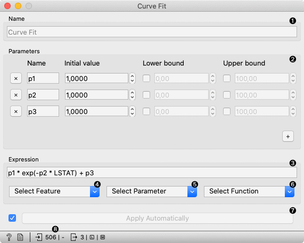304x243 pixels.
Task: Add a new parameter with plus button
Action: (288, 136)
